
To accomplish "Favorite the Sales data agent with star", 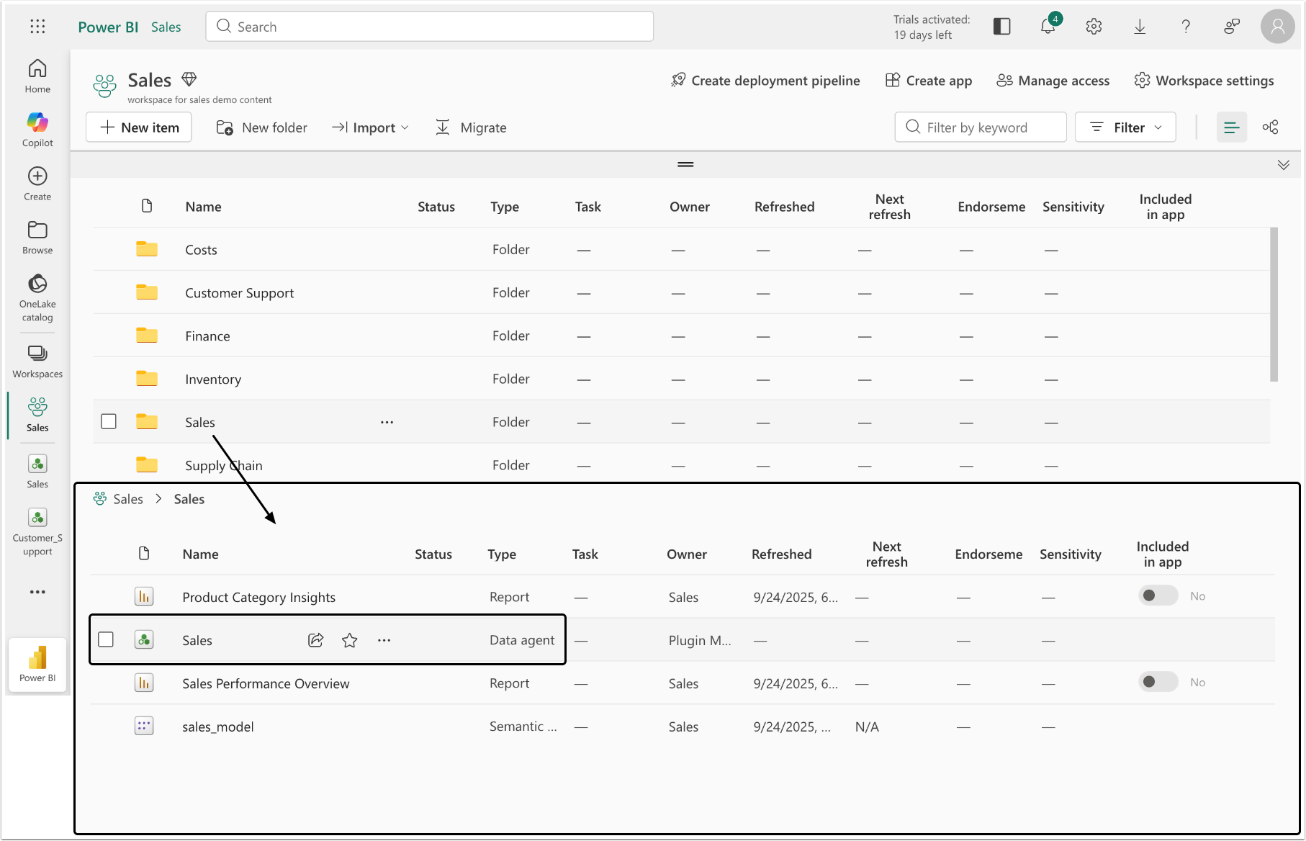I will (x=350, y=640).
